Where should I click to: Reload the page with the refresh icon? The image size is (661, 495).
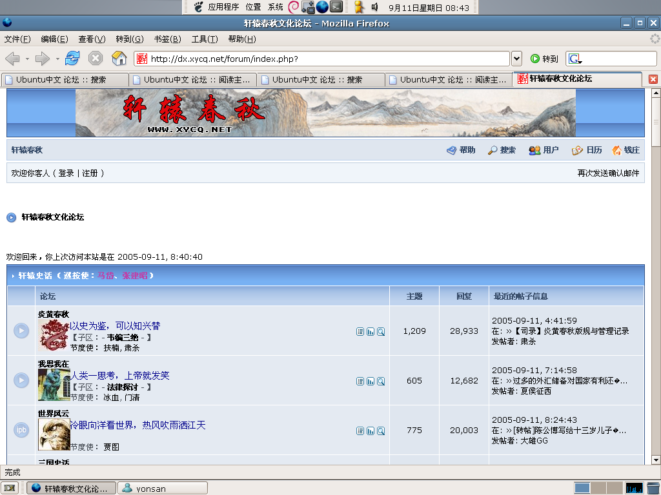72,58
